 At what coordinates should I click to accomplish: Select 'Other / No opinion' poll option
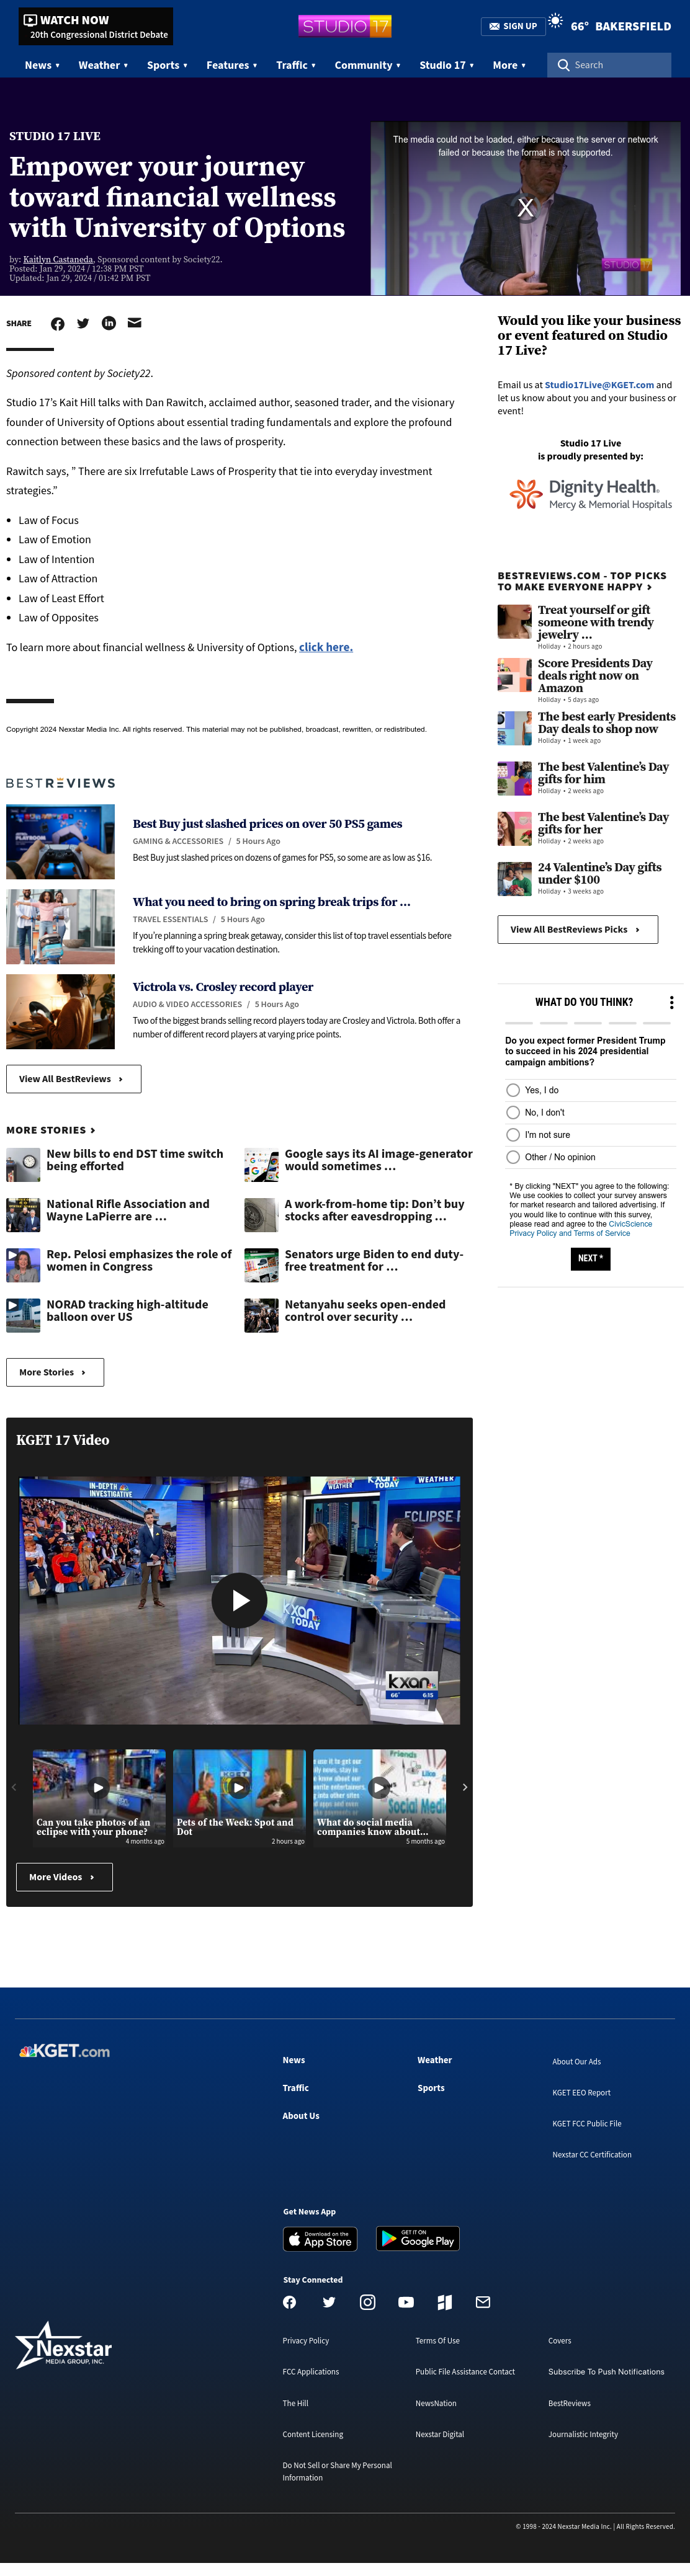(513, 1157)
